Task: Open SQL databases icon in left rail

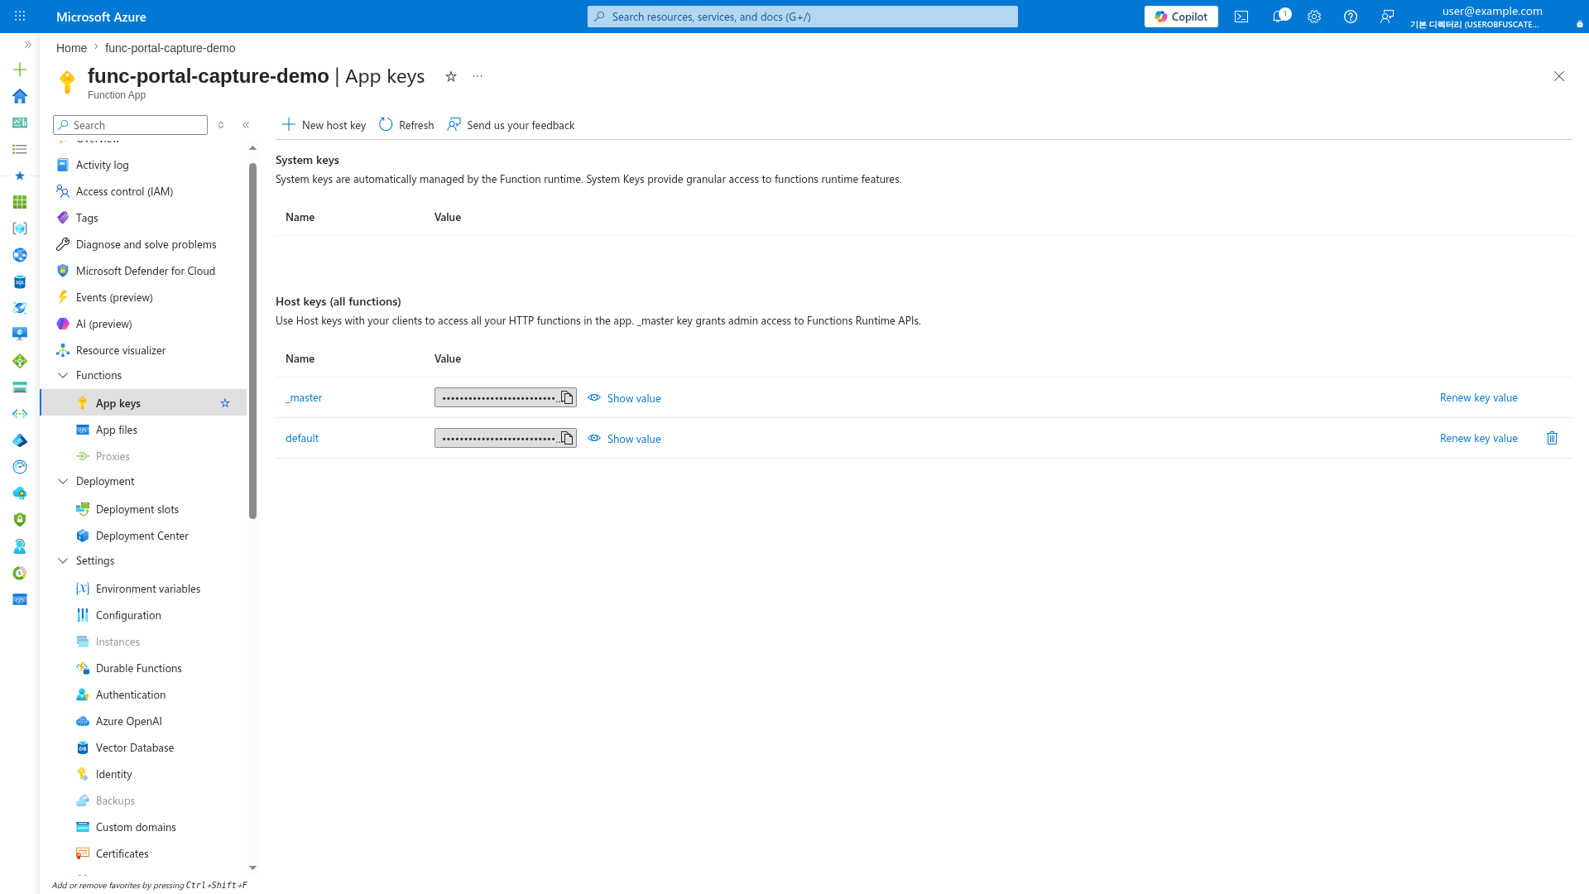Action: (20, 281)
